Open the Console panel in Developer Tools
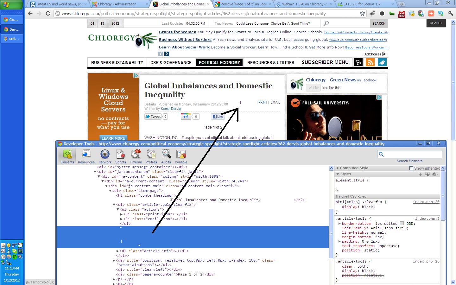This screenshot has height=285, width=456. click(181, 156)
